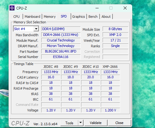Switch to the CPU tab
The height and width of the screenshot is (128, 155).
pyautogui.click(x=16, y=17)
